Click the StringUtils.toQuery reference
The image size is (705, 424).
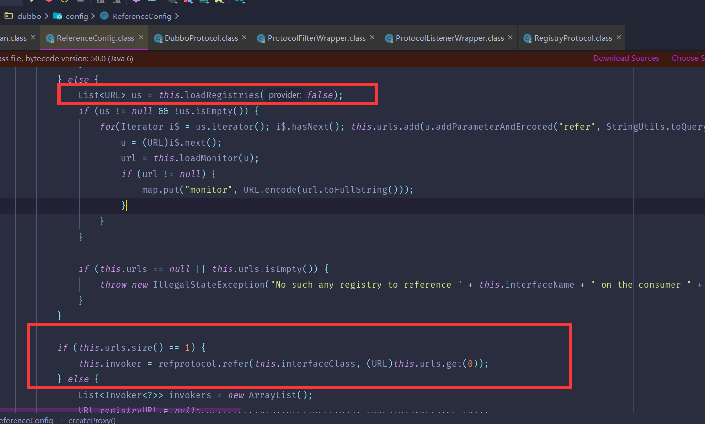(656, 127)
